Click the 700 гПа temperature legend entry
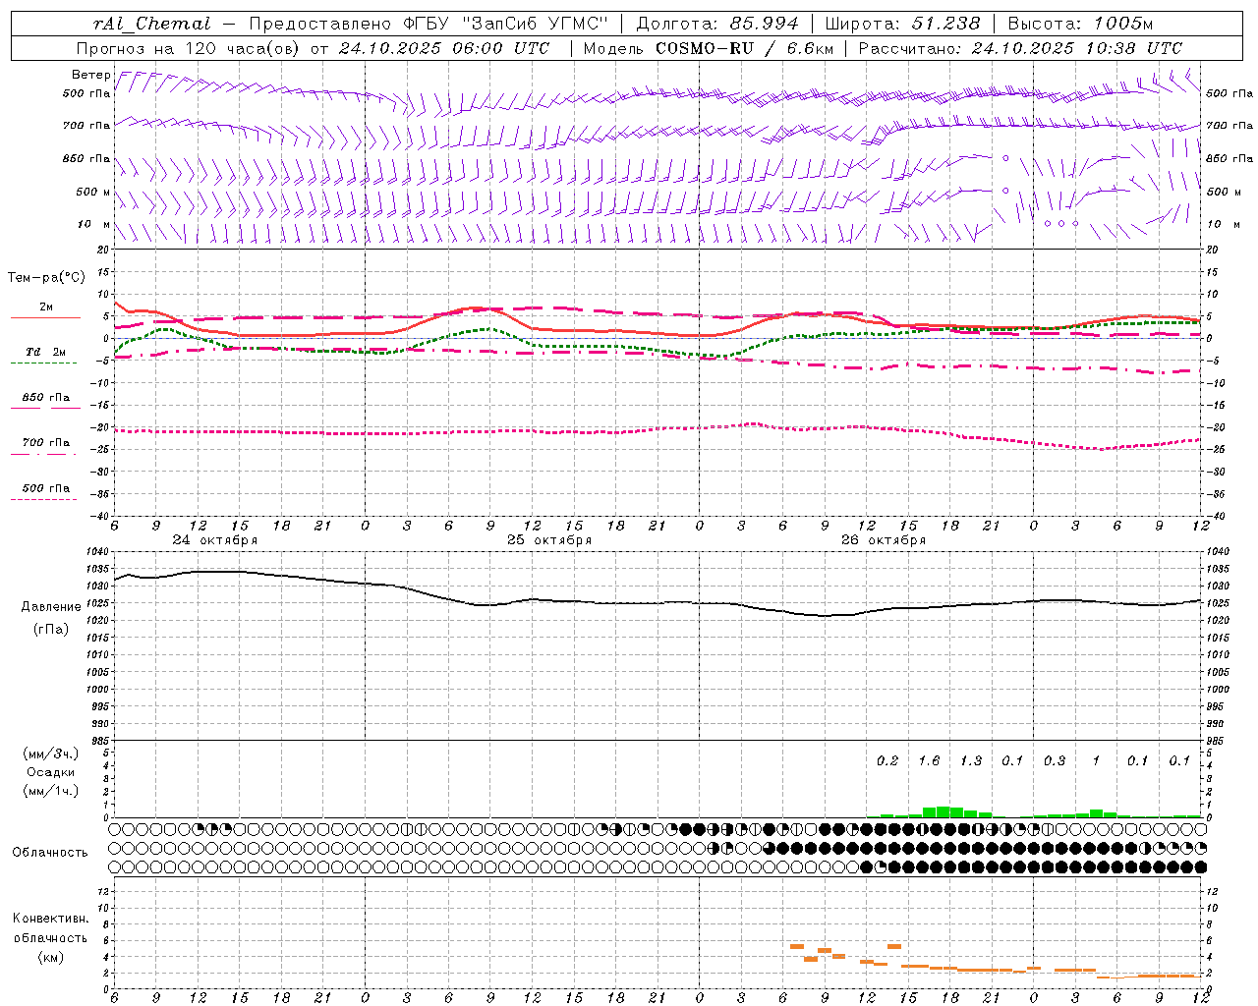Image resolution: width=1258 pixels, height=1006 pixels. pos(45,442)
